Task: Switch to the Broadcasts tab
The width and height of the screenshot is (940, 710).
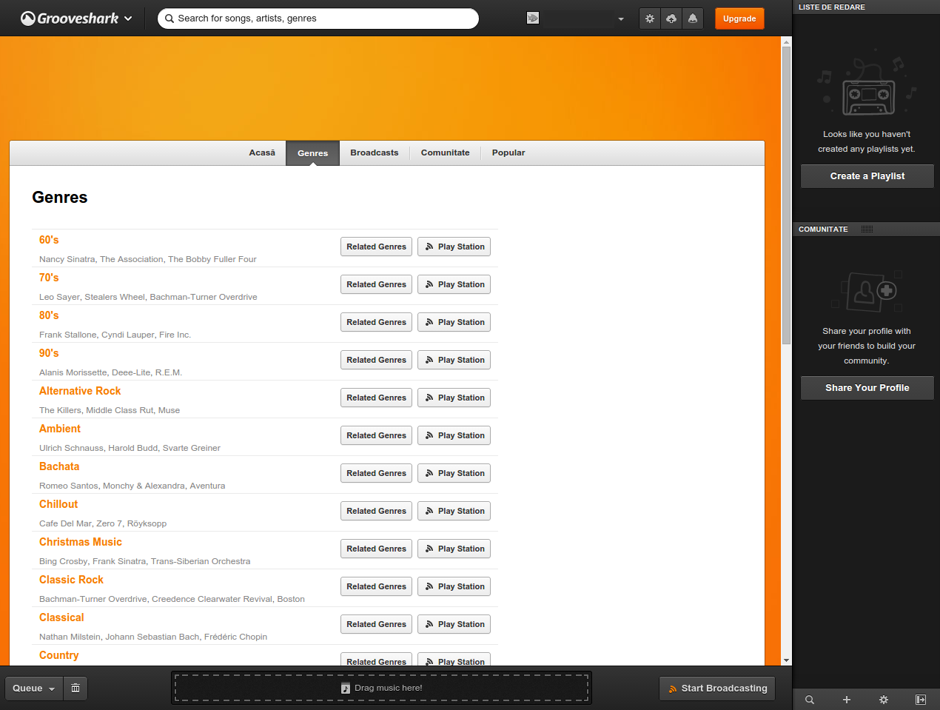Action: (375, 153)
